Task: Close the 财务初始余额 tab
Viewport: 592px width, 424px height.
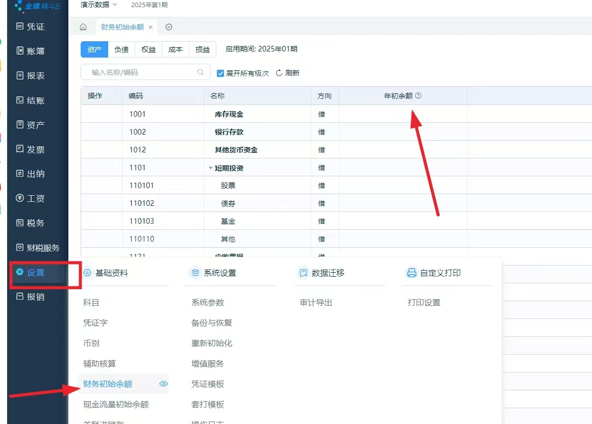Action: tap(151, 27)
